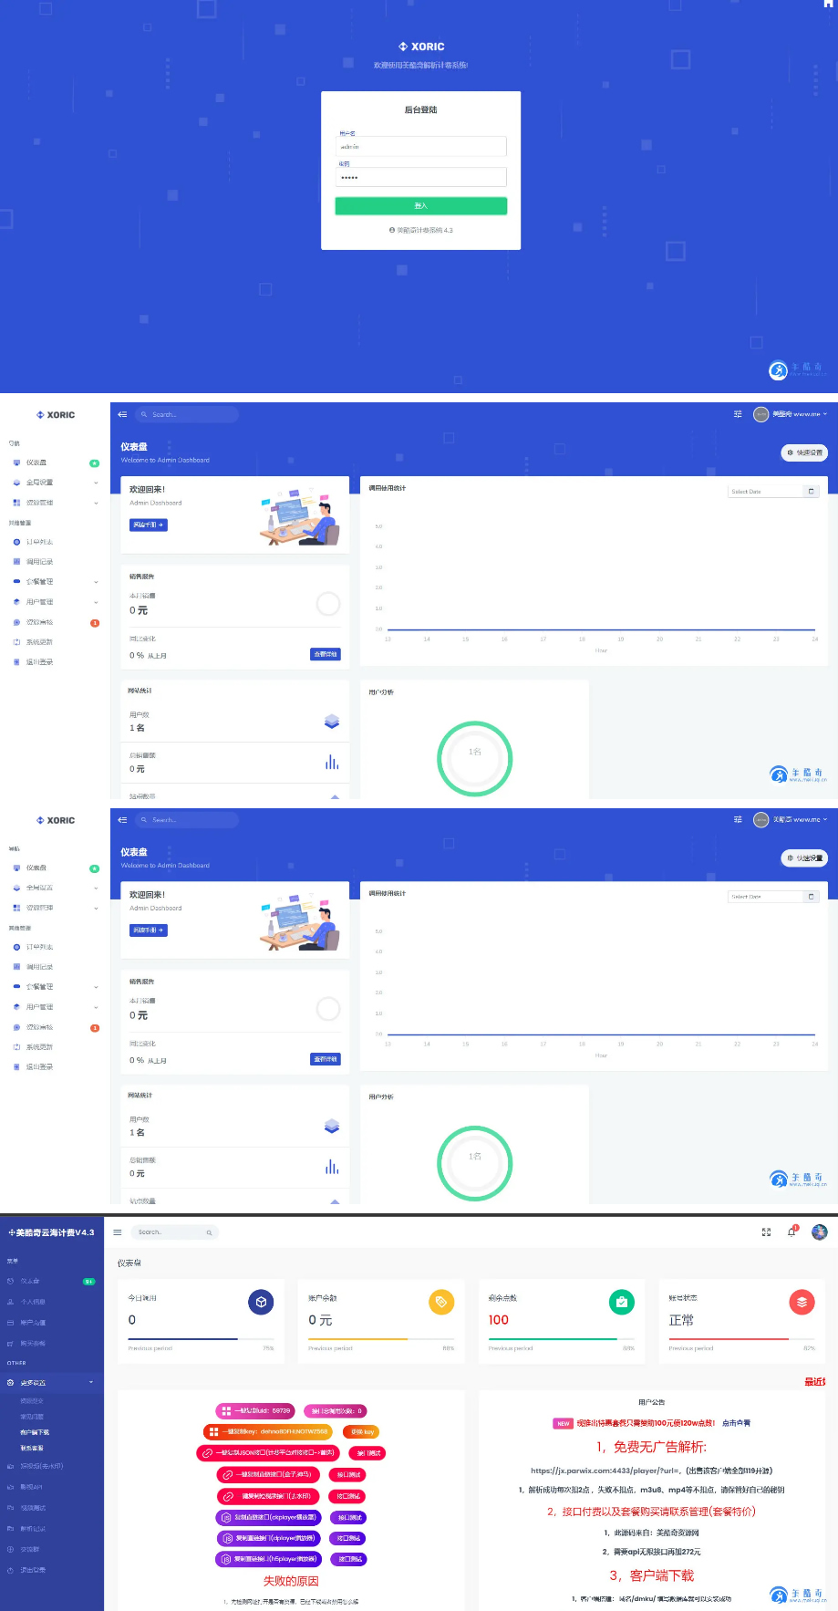Click the fullscreen toggle icon in header
The width and height of the screenshot is (838, 1611).
point(766,1232)
